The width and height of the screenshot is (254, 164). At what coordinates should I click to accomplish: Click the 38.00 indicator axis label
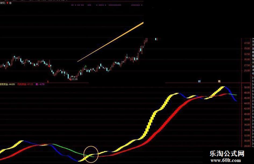(x=247, y=119)
